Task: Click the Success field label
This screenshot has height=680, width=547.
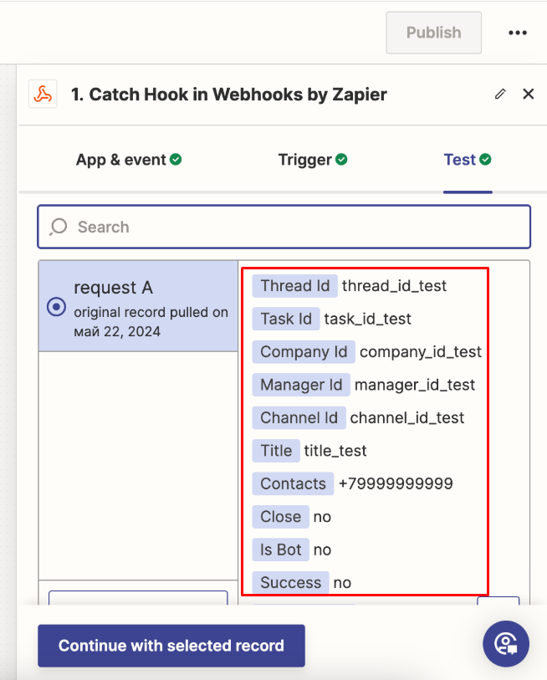Action: (x=290, y=583)
